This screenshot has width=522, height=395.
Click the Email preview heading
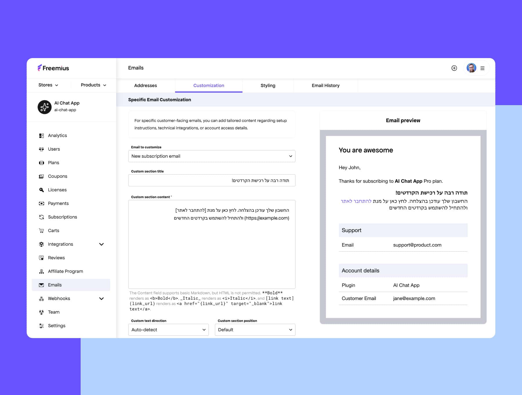coord(403,121)
